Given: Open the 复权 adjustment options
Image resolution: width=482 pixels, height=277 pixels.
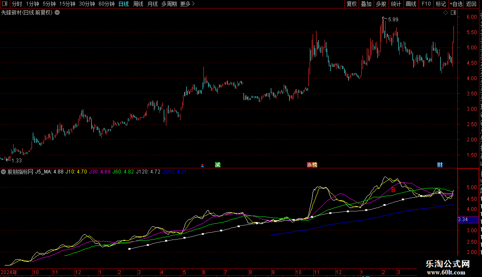Looking at the screenshot, I should click(351, 4).
